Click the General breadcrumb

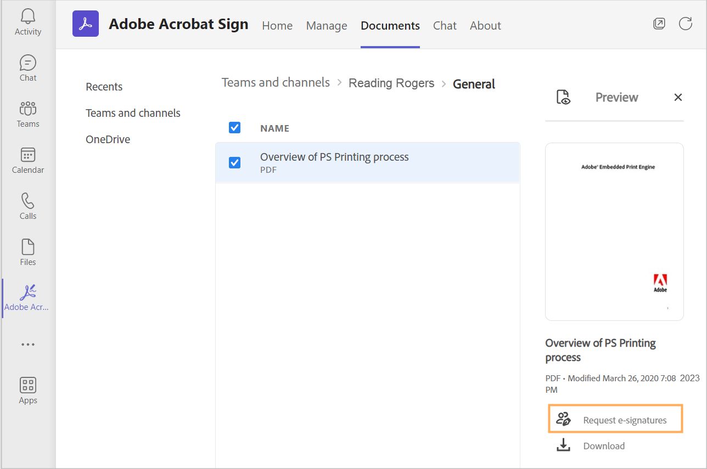[x=474, y=84]
